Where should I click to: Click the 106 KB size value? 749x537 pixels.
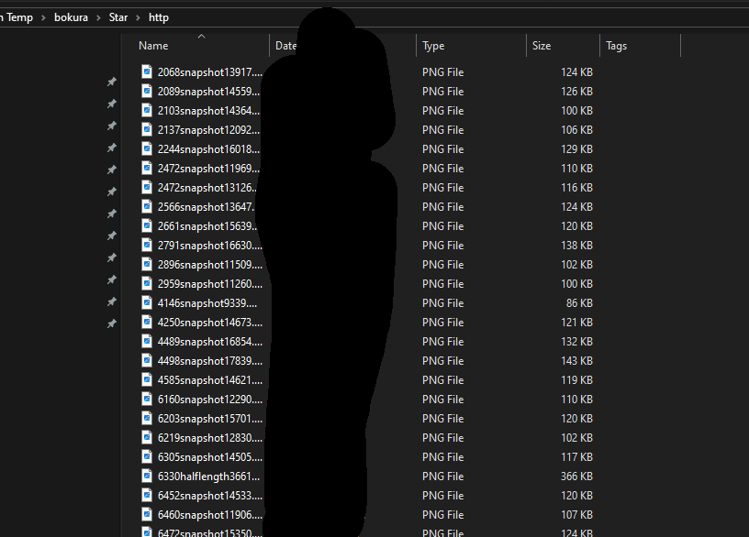click(576, 130)
